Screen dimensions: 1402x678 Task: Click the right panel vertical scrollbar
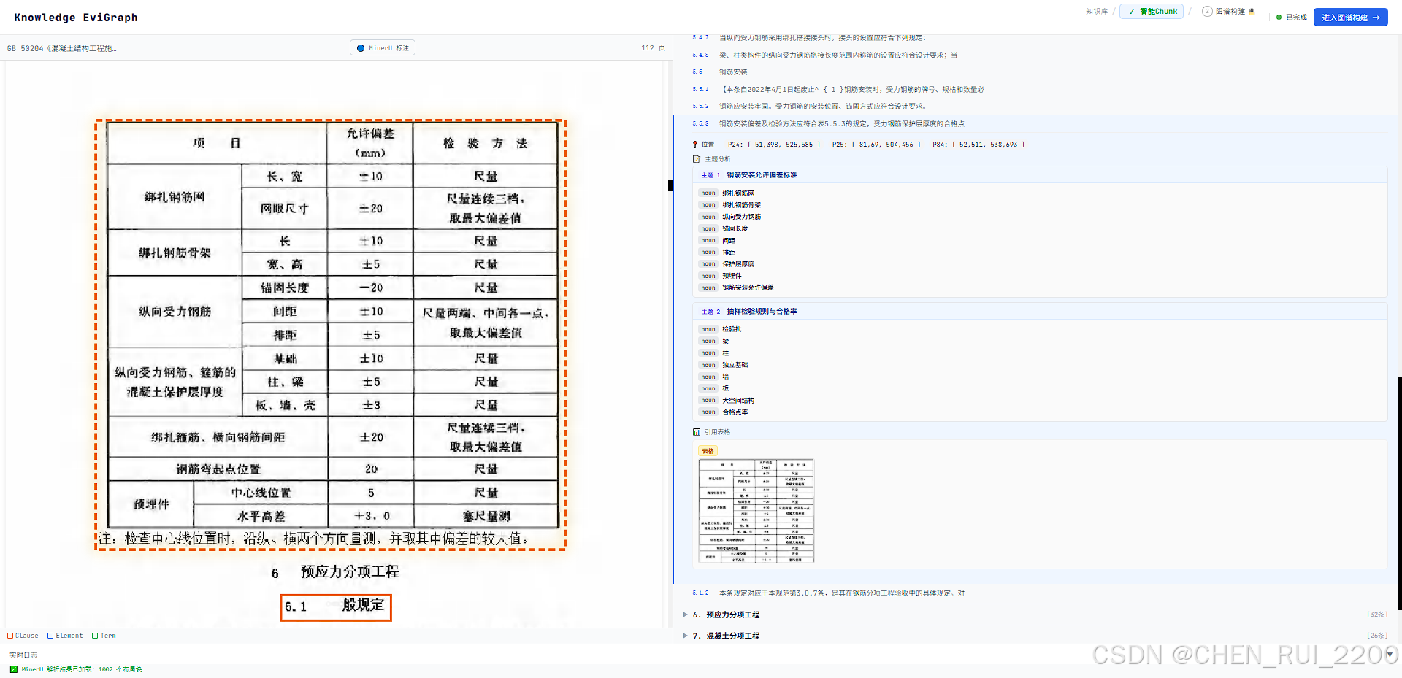[1399, 493]
